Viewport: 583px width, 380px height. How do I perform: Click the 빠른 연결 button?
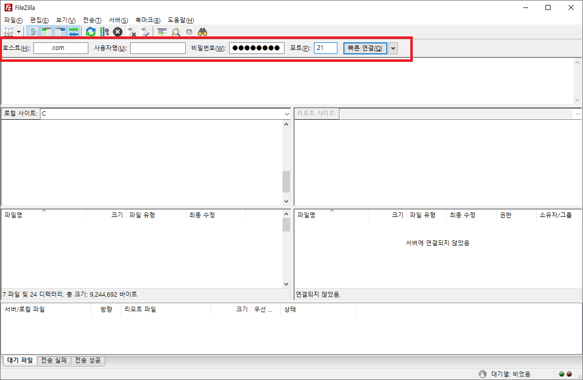pos(365,48)
